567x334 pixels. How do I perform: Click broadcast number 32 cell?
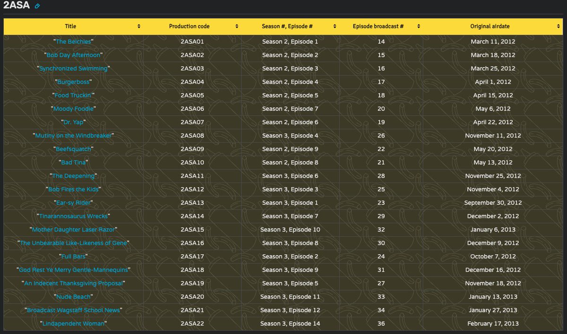[381, 230]
